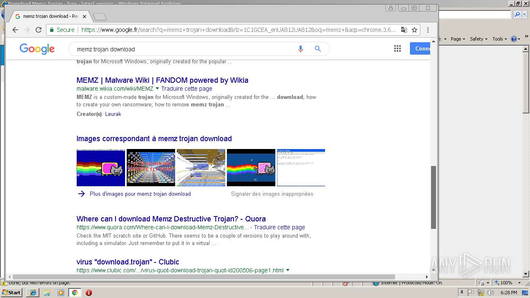Click the scroll-down arrow of Chrome page
The width and height of the screenshot is (530, 298).
pyautogui.click(x=434, y=270)
